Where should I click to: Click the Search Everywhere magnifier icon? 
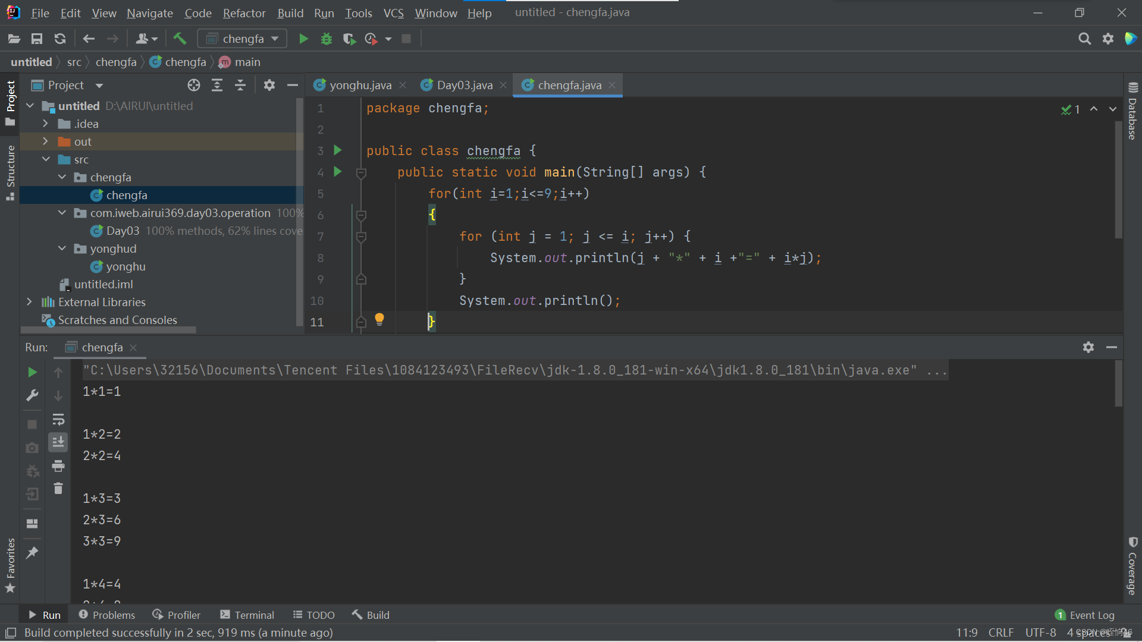[x=1084, y=39]
